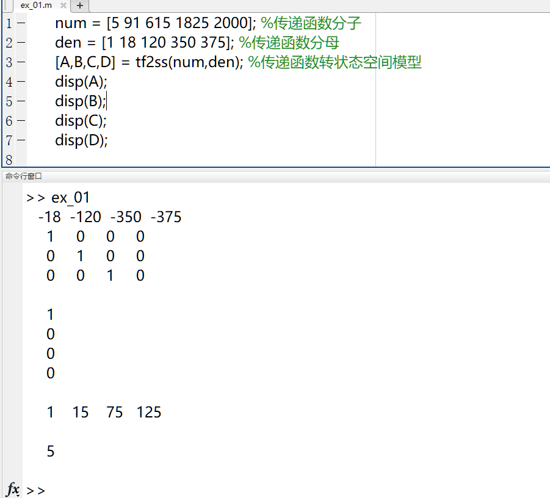Image resolution: width=550 pixels, height=498 pixels.
Task: Open the fx function browser icon
Action: [13, 489]
